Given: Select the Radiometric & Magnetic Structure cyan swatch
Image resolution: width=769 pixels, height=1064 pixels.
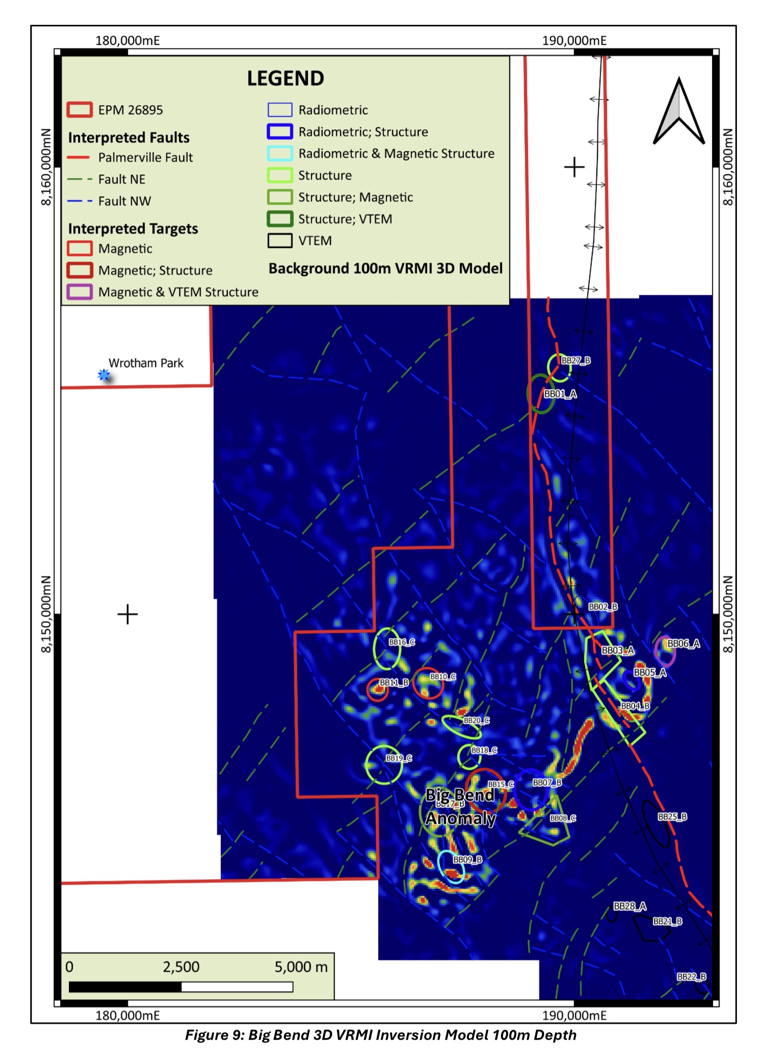Looking at the screenshot, I should coord(280,153).
